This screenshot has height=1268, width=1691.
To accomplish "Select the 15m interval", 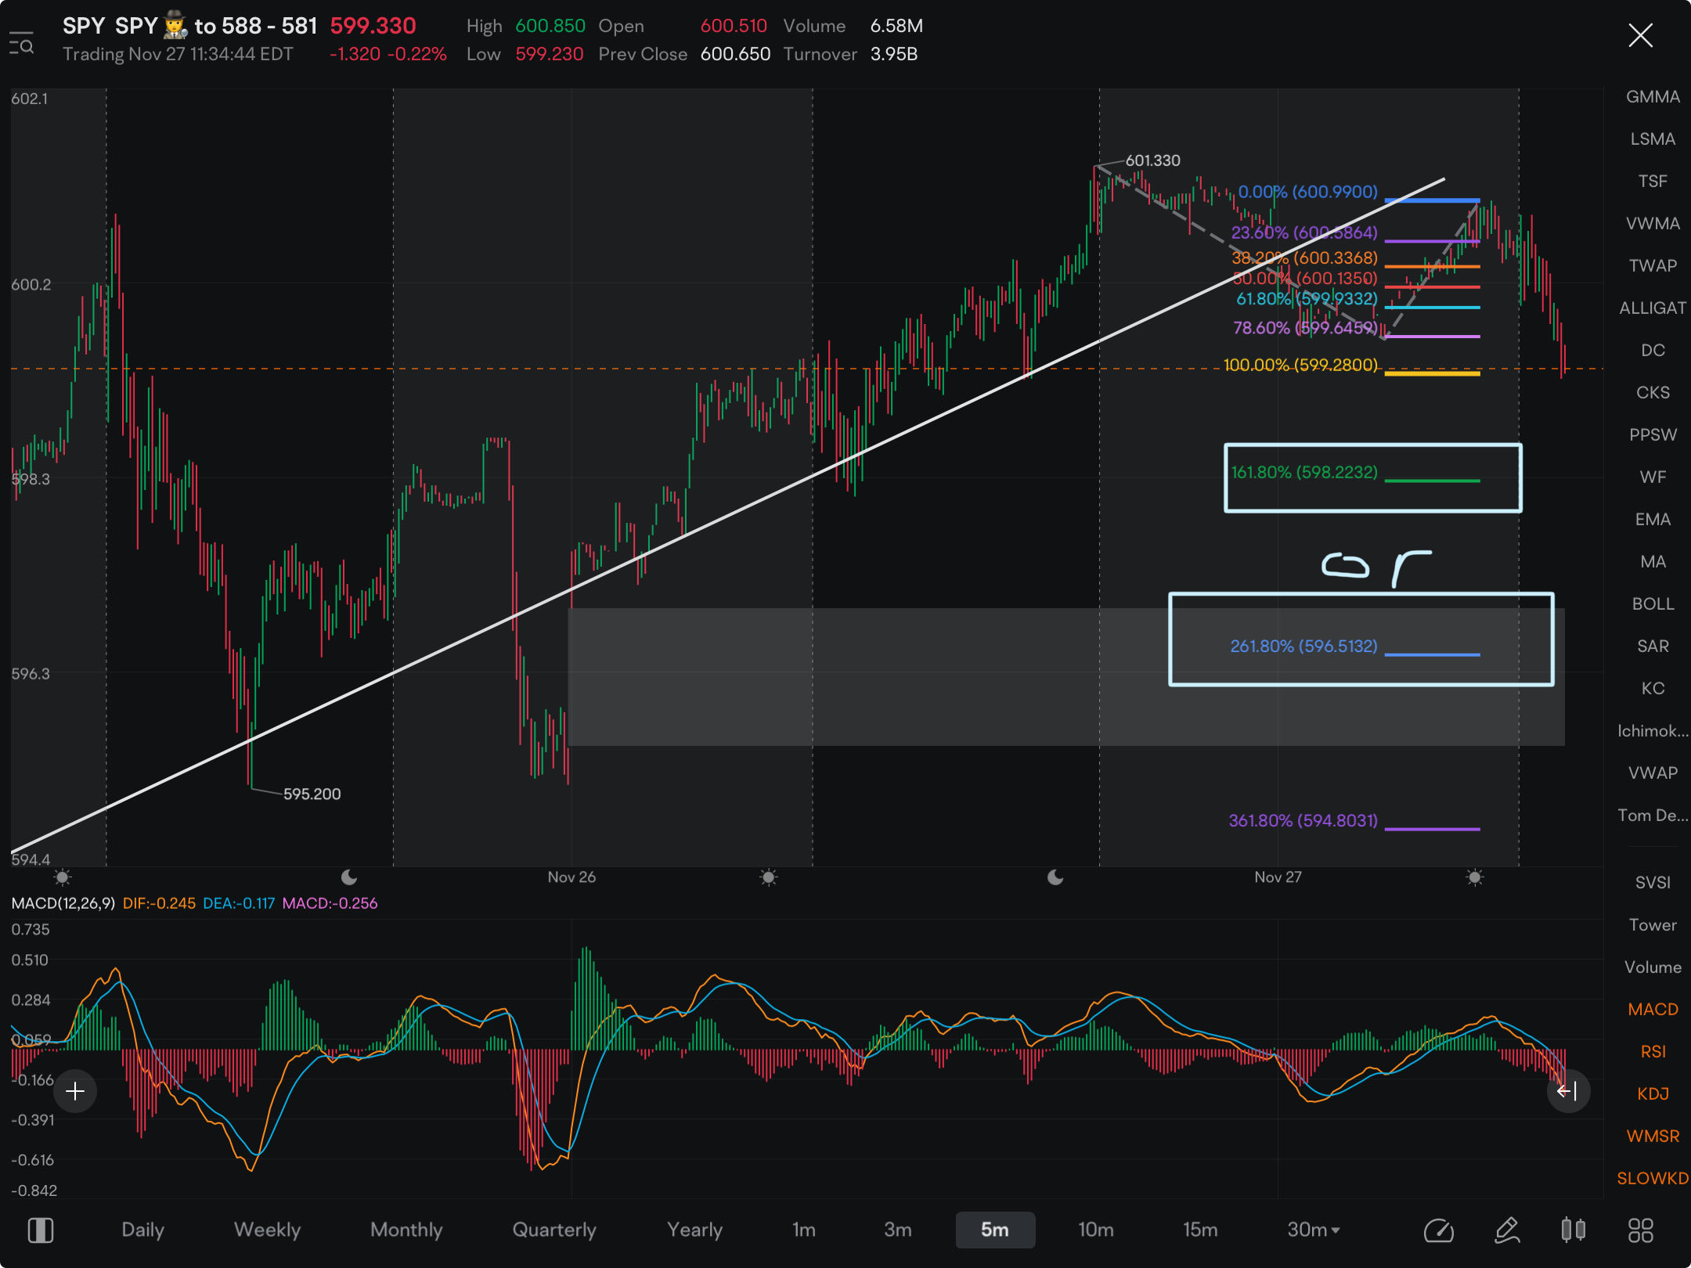I will coord(1200,1230).
